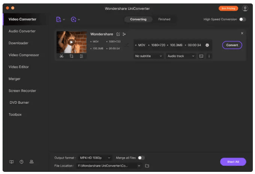Click the convert arrows icon between formats

pyautogui.click(x=127, y=45)
